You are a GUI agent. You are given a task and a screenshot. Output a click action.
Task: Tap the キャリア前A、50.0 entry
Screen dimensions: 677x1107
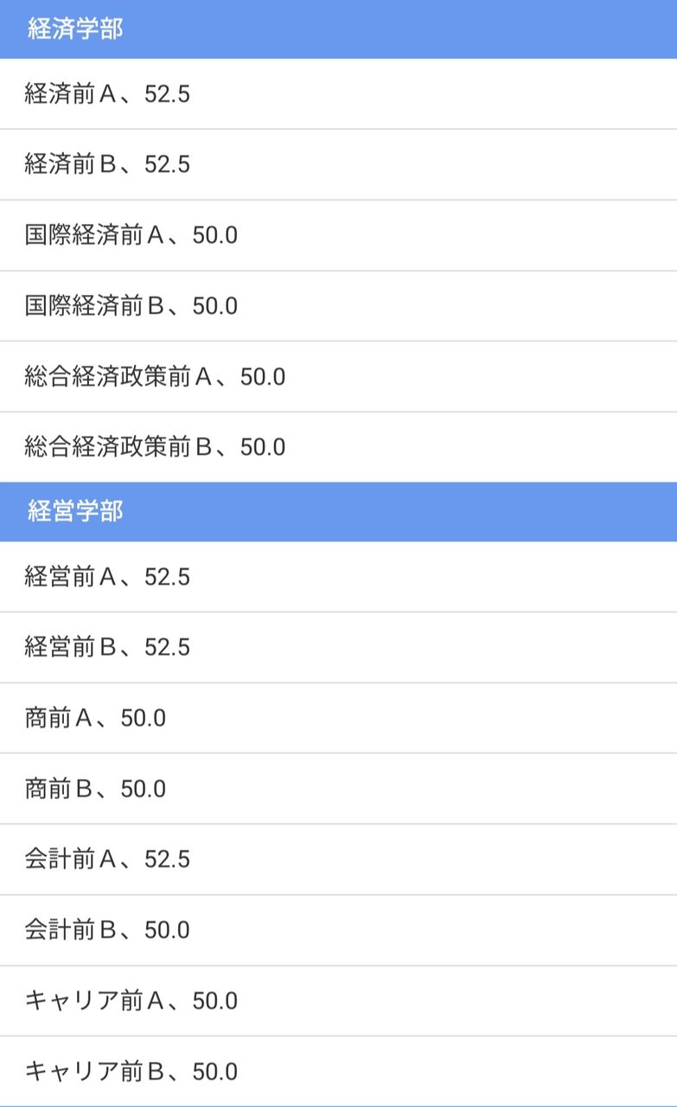[x=338, y=1001]
